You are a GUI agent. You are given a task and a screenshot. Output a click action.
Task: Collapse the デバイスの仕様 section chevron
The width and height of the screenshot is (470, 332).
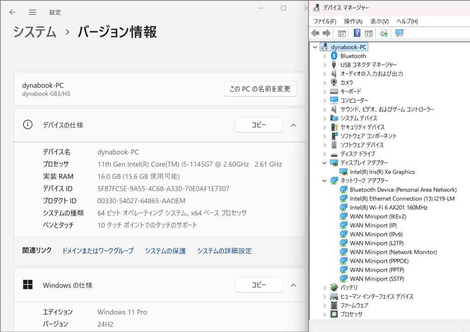[x=293, y=125]
